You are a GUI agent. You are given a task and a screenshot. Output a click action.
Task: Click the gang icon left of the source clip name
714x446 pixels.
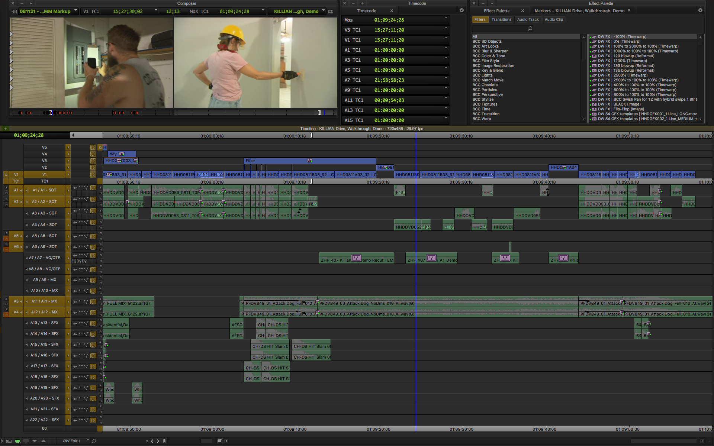[14, 12]
